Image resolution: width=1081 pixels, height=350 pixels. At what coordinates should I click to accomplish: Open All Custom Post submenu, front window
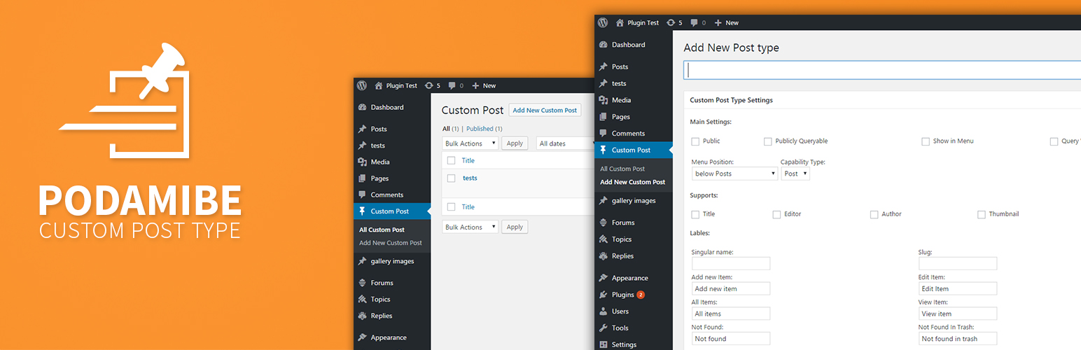(622, 169)
